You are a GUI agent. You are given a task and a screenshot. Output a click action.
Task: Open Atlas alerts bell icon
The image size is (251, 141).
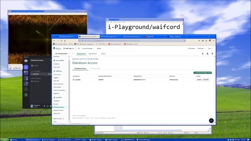[213, 54]
